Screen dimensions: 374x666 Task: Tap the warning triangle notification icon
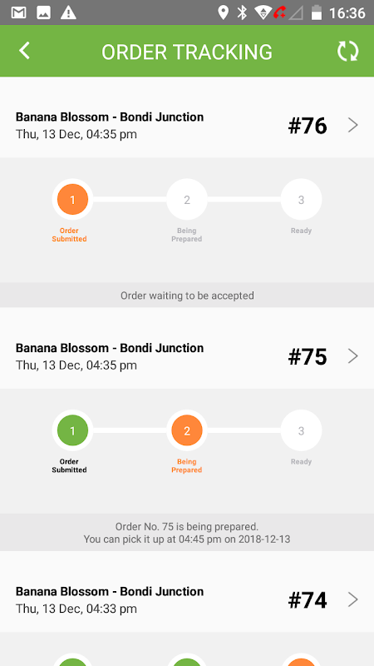(68, 12)
